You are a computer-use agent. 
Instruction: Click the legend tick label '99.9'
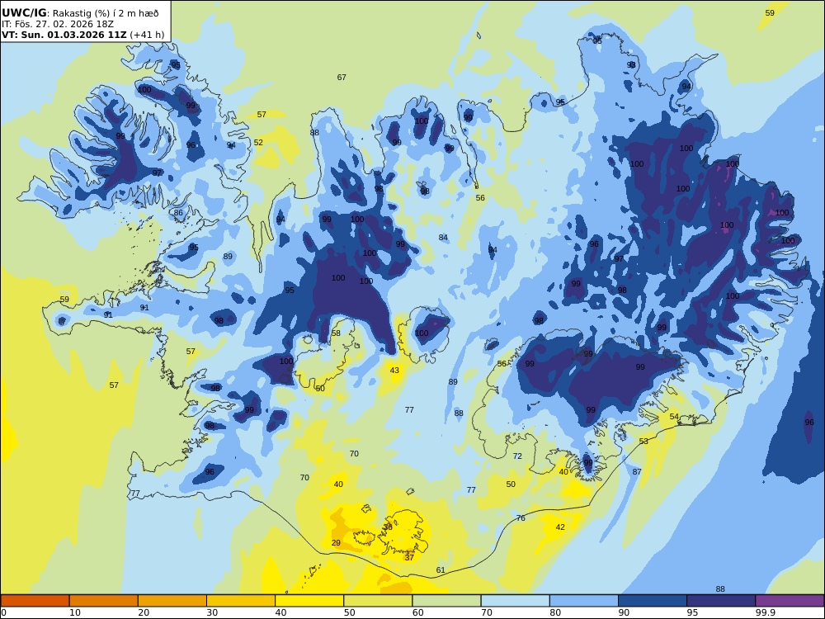tap(766, 612)
